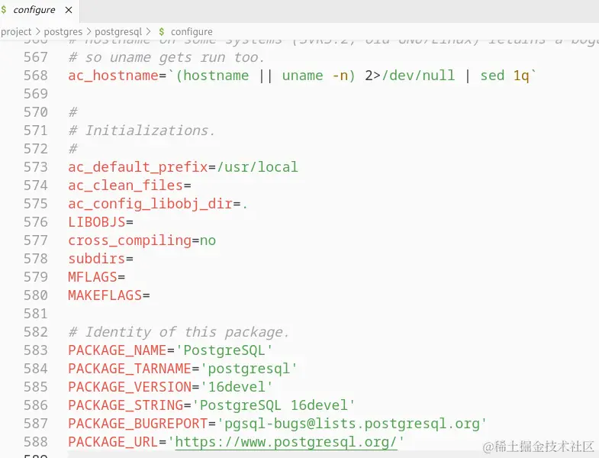Click the '# Identity of this package.' comment
Screen dimensions: 599x458
point(179,332)
